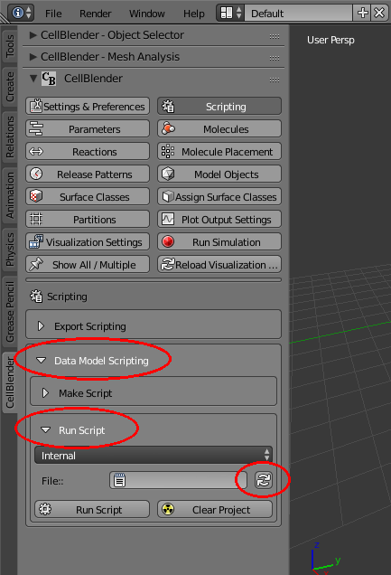The width and height of the screenshot is (391, 575).
Task: Open the Molecules panel
Action: pyautogui.click(x=219, y=129)
